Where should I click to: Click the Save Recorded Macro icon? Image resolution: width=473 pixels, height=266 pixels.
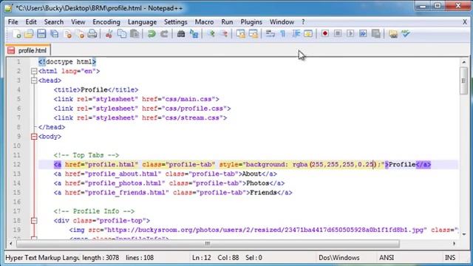[x=376, y=34]
